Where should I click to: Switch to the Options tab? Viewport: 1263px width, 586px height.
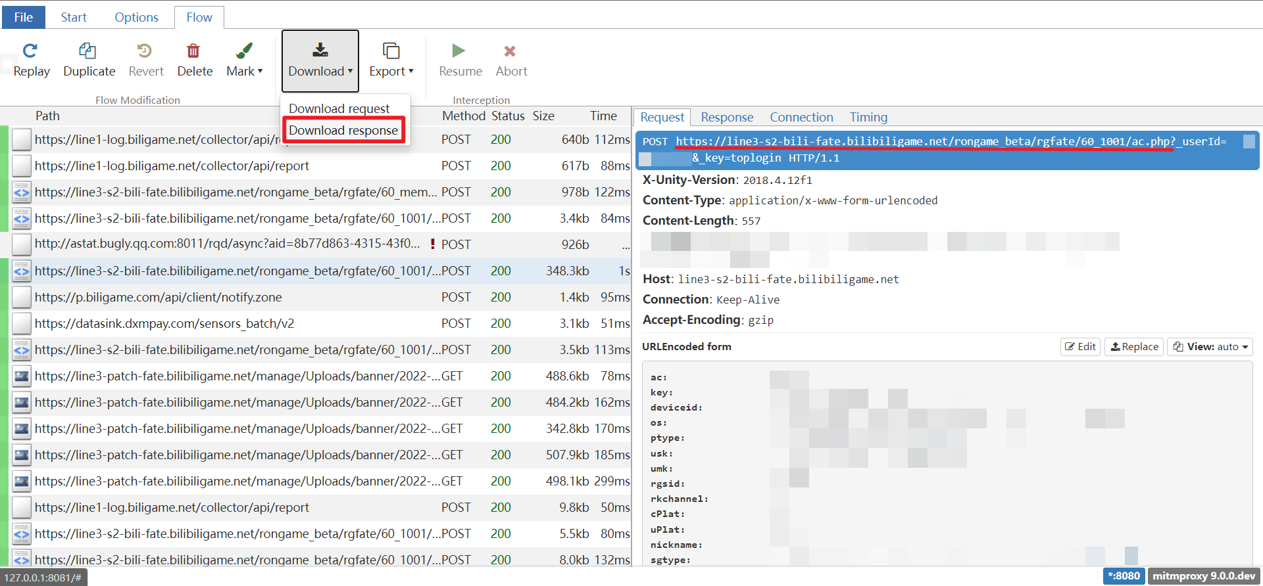coord(136,17)
